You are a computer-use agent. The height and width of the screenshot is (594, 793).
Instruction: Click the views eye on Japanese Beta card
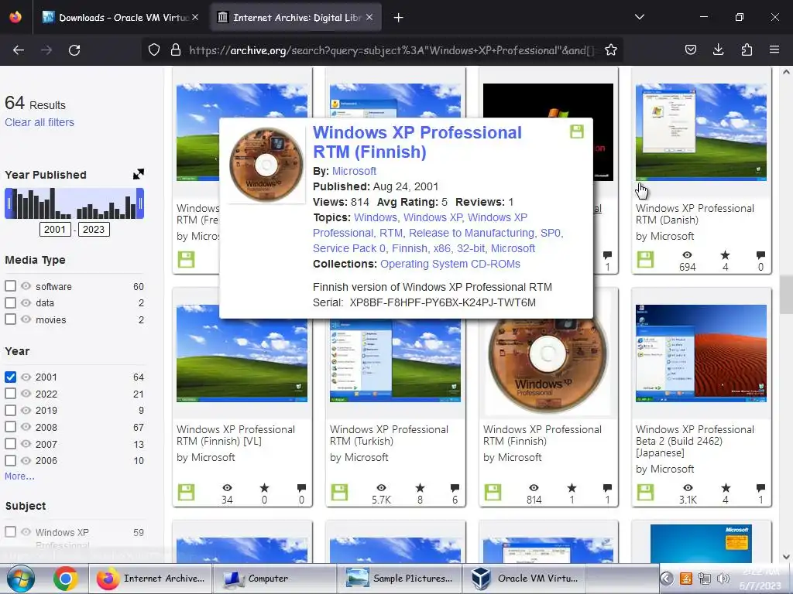pos(688,488)
